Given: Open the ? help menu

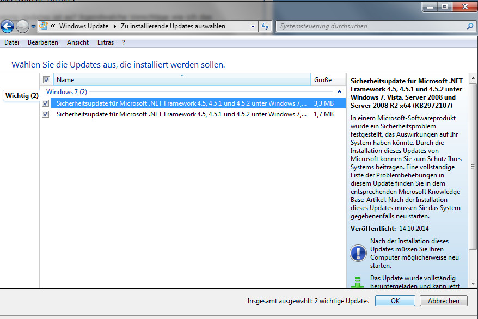Looking at the screenshot, I should click(x=124, y=42).
